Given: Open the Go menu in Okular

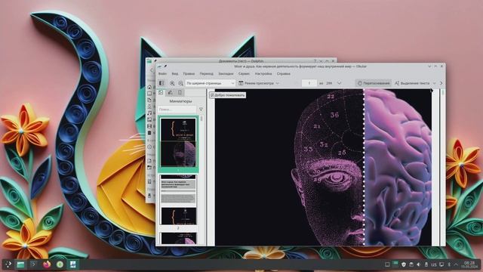Looking at the screenshot, I should (206, 74).
